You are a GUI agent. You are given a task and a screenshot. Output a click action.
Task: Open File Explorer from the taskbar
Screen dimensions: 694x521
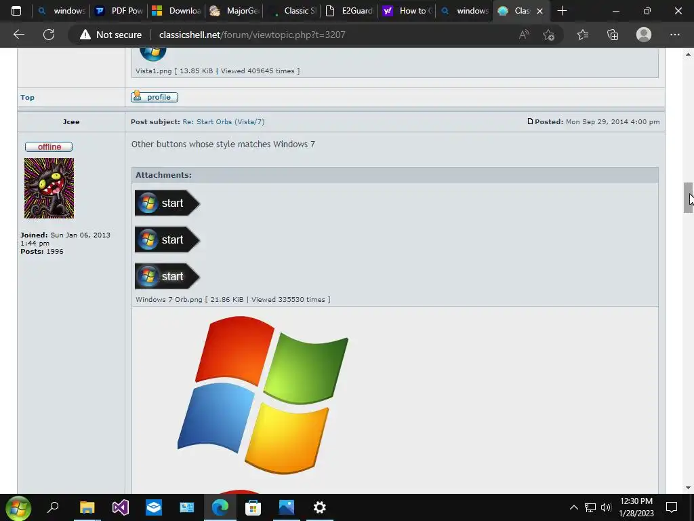[87, 507]
